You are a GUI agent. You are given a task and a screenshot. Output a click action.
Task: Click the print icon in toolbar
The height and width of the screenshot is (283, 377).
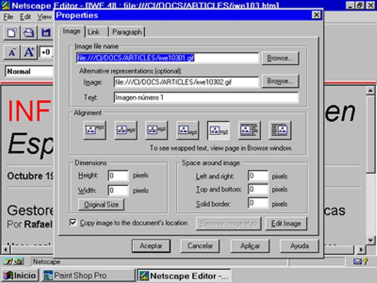[28, 33]
